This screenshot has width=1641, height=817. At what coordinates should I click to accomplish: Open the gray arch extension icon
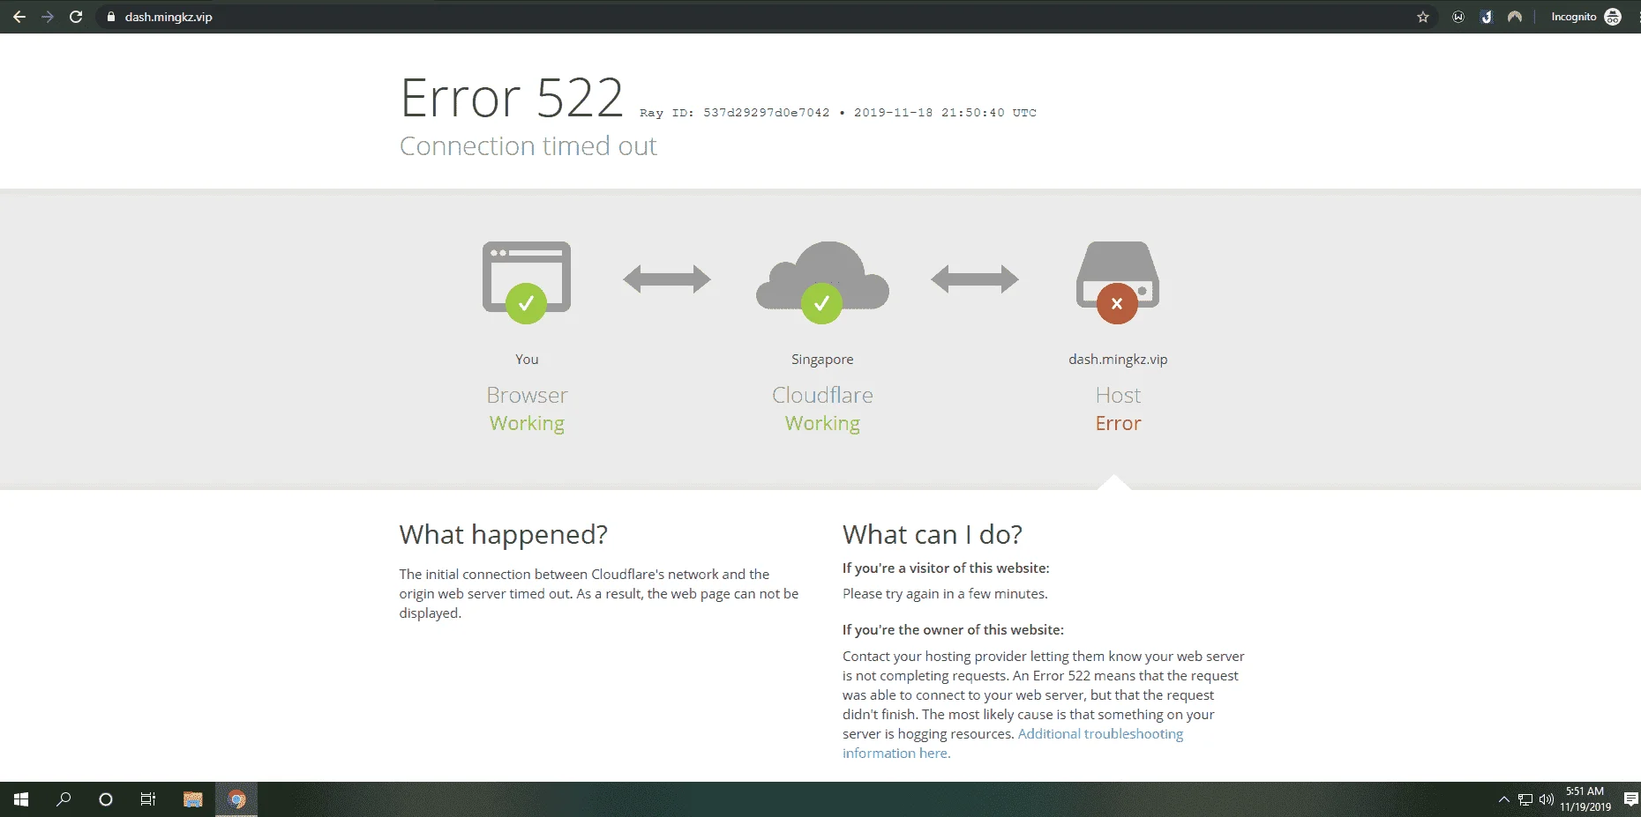tap(1515, 17)
